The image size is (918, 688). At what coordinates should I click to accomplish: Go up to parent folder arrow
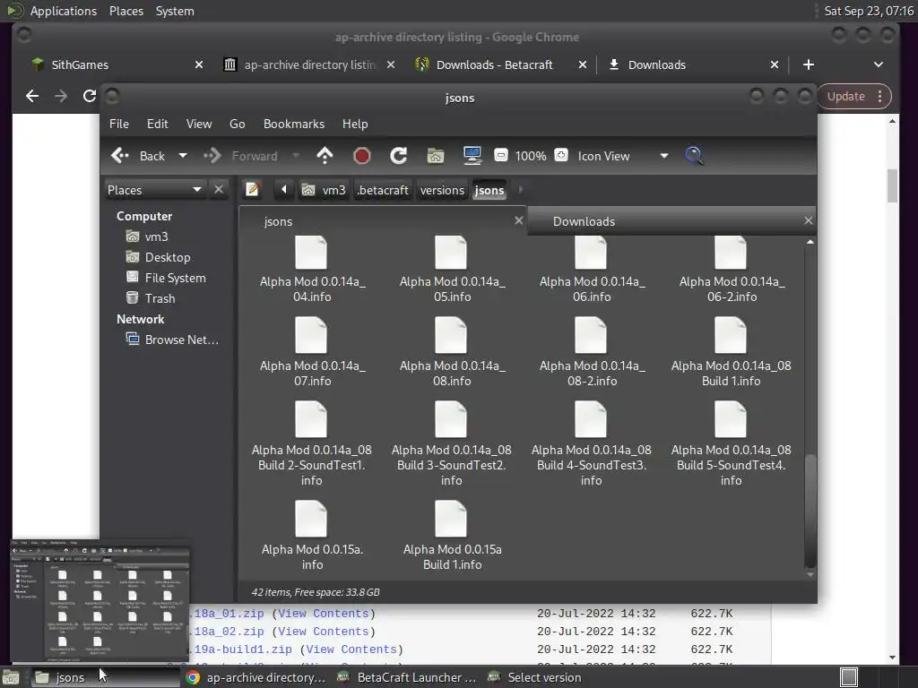click(325, 156)
